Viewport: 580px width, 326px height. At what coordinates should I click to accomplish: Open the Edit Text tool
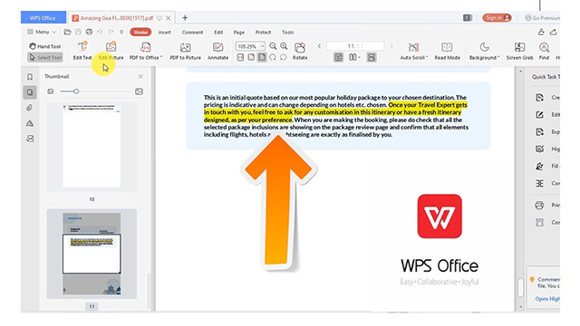click(82, 51)
